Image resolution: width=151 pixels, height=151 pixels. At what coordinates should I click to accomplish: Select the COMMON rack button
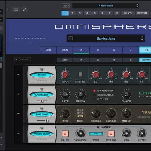[x=145, y=60]
